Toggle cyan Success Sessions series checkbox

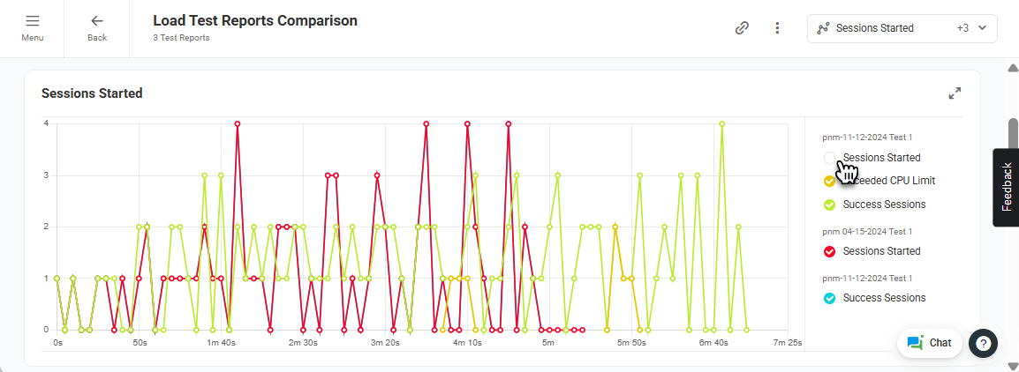pos(829,298)
